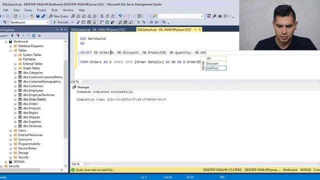The width and height of the screenshot is (320, 180).
Task: Open the Edit menu
Action: (x=5, y=10)
